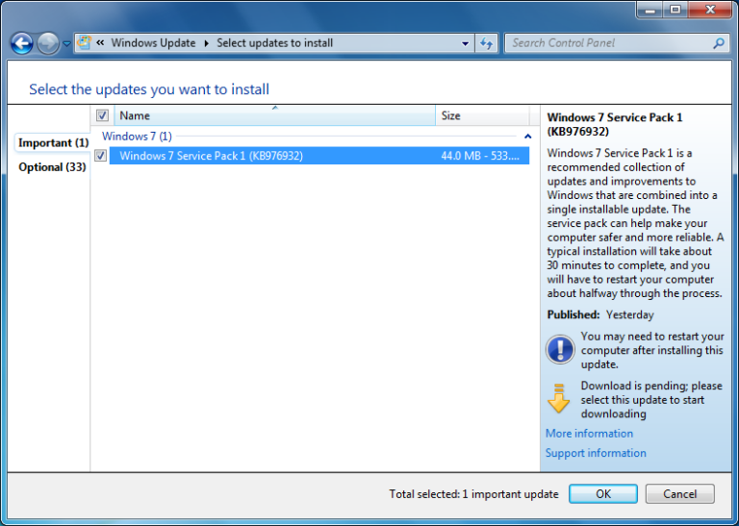Toggle the select-all checkbox in header
The height and width of the screenshot is (526, 739).
point(102,115)
